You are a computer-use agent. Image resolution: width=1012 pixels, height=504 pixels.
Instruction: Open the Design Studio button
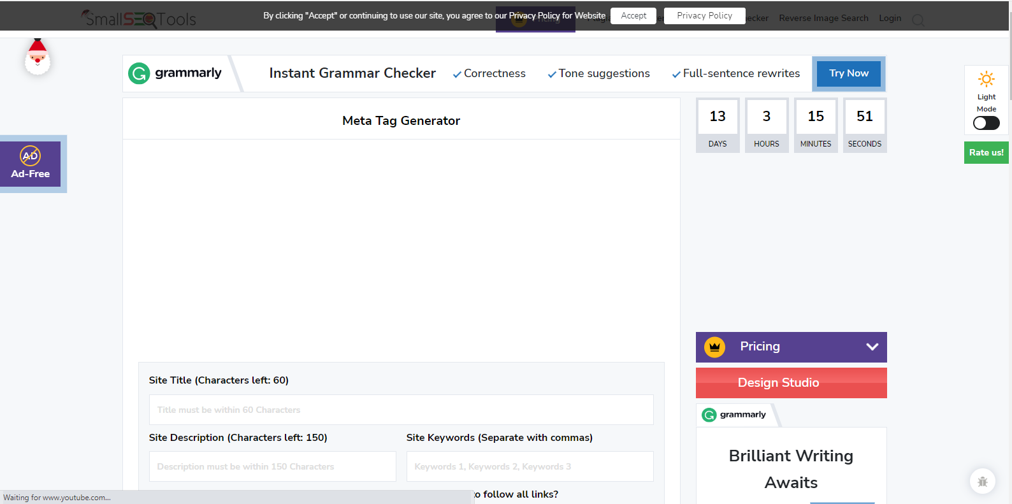[791, 383]
